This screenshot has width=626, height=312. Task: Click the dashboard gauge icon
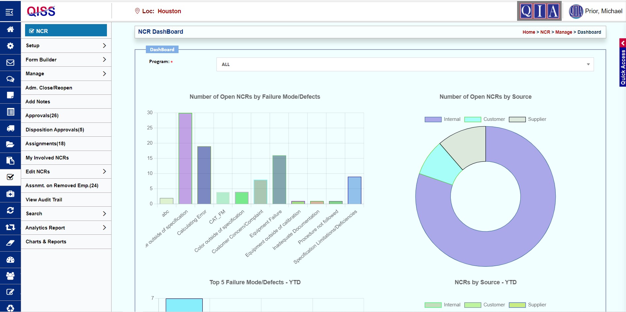(x=10, y=260)
